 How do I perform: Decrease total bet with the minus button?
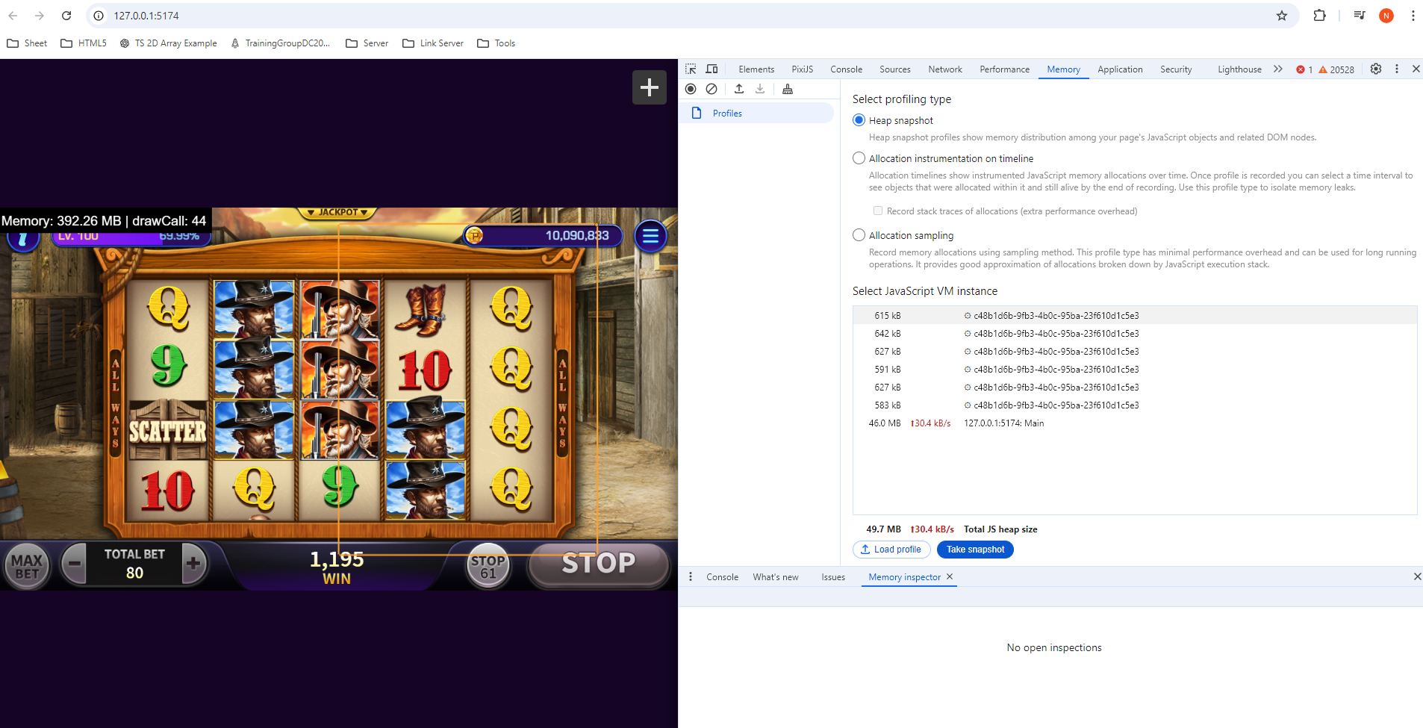click(x=75, y=564)
